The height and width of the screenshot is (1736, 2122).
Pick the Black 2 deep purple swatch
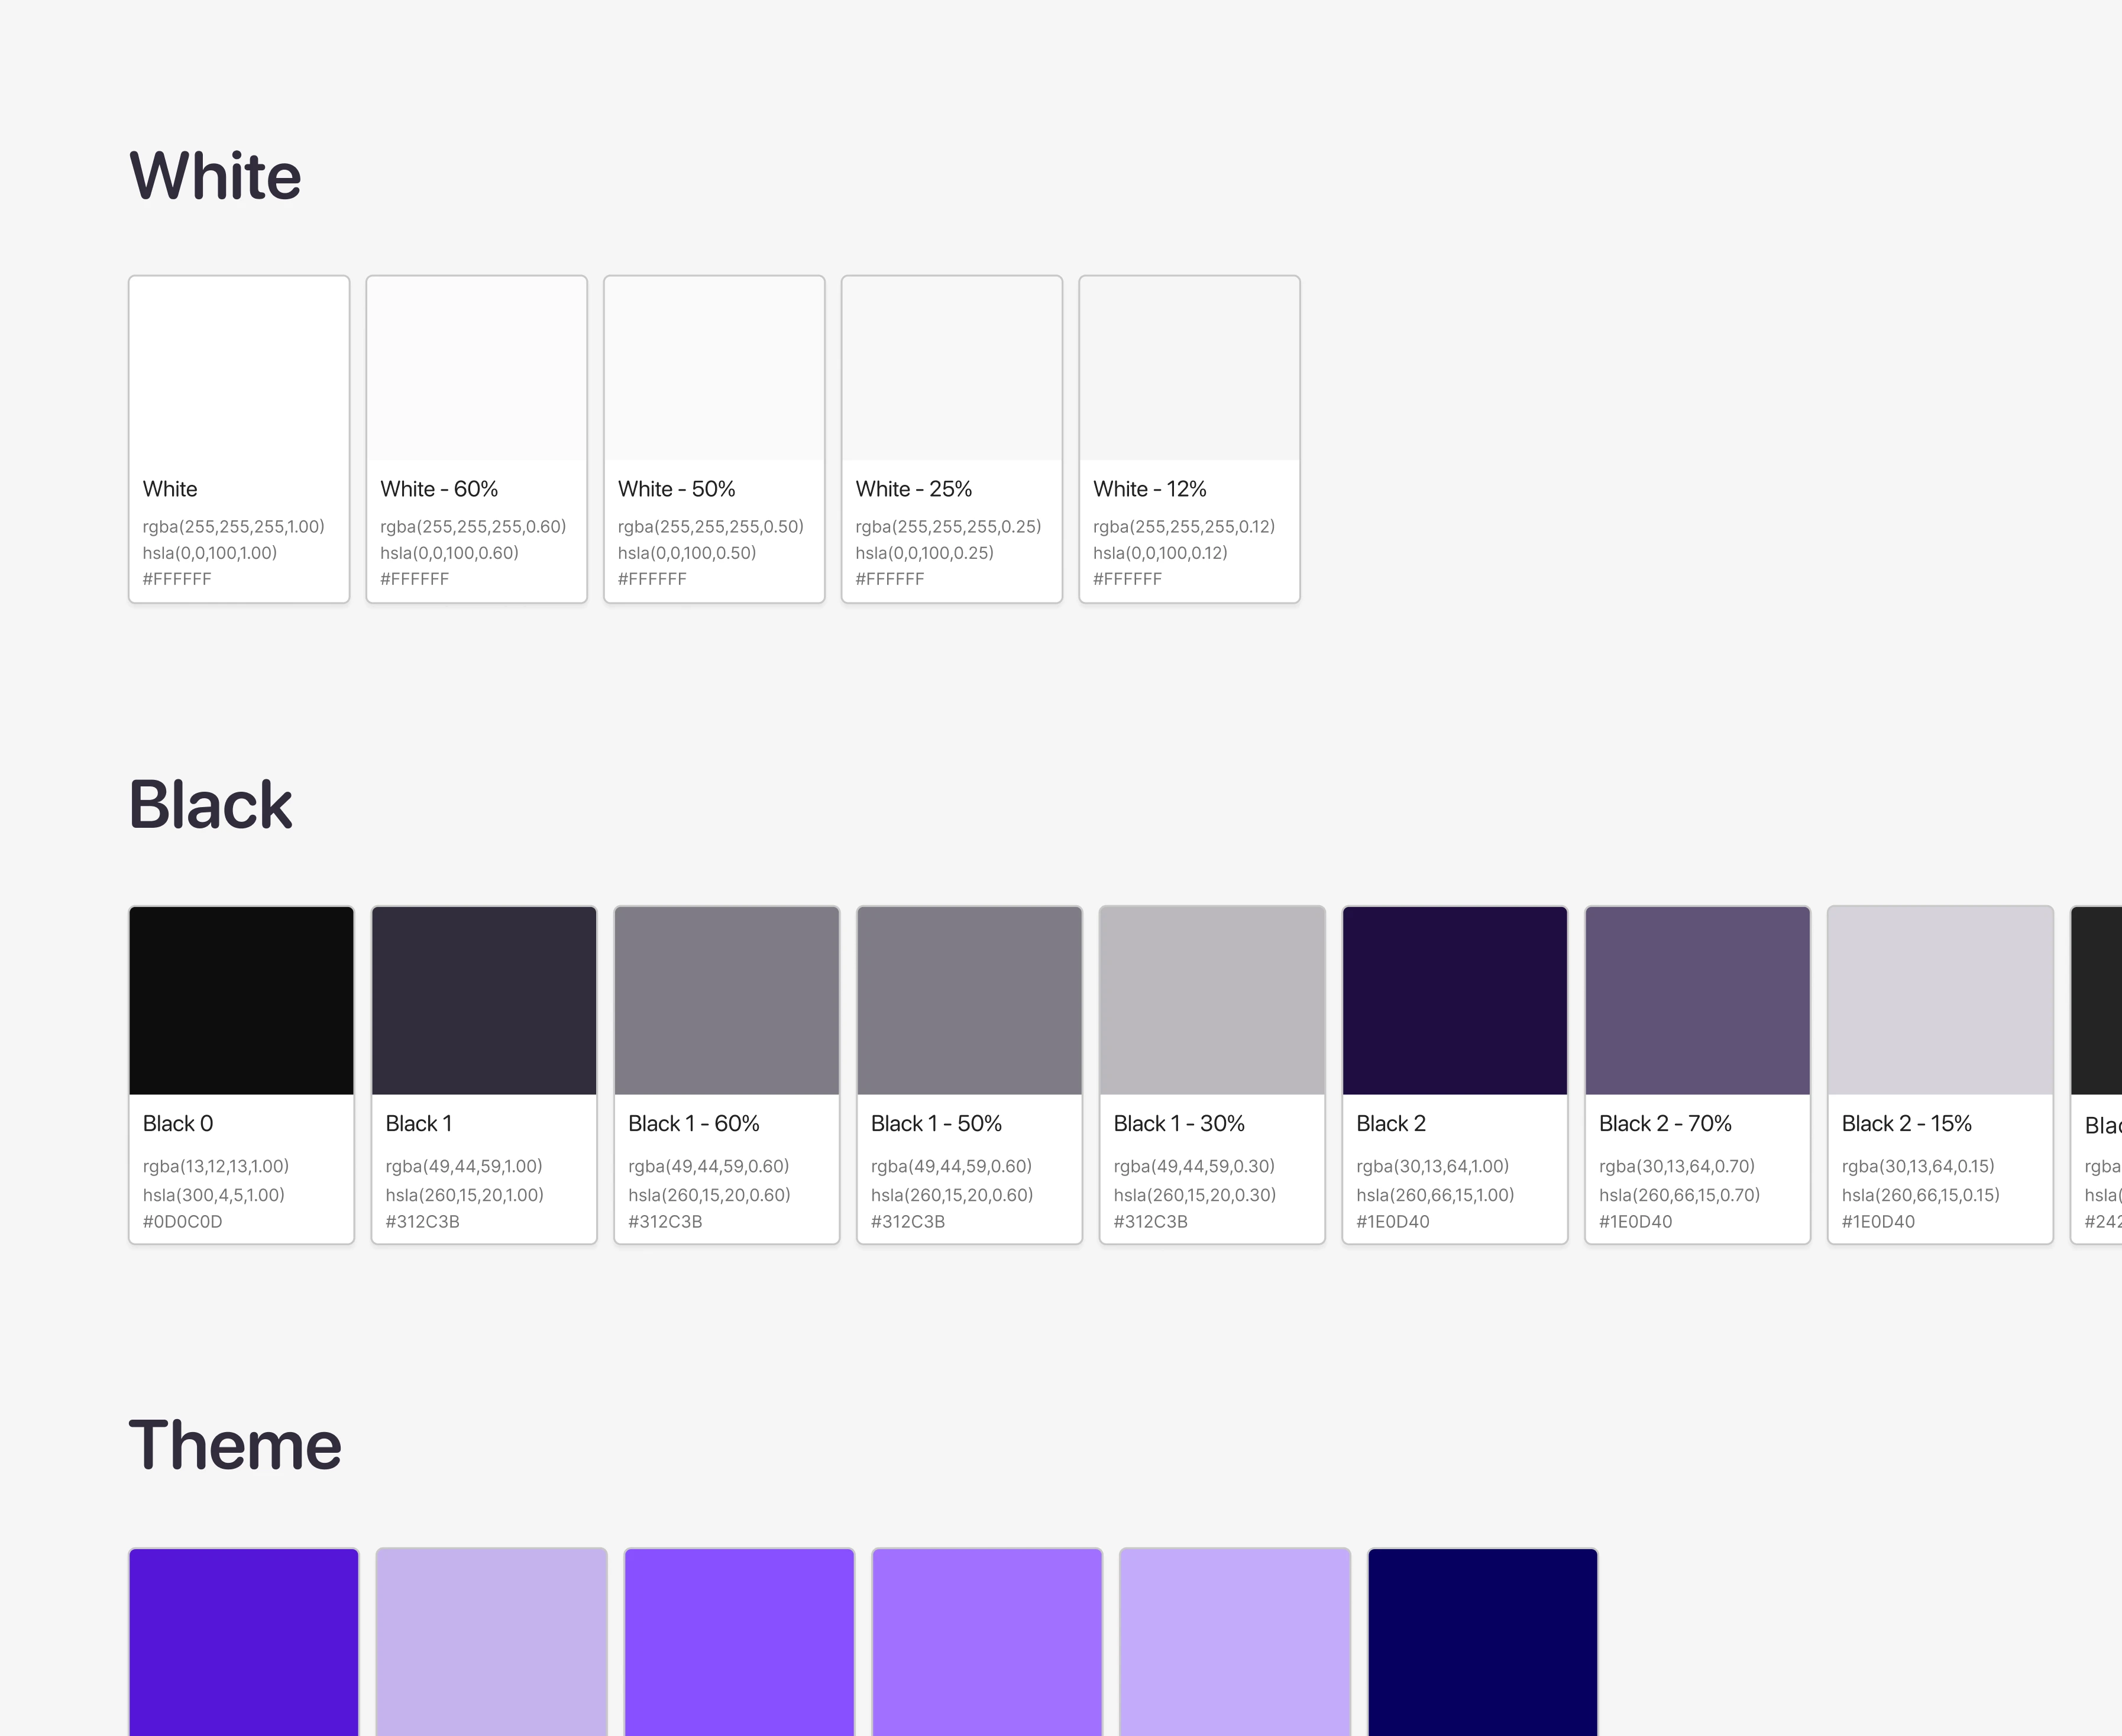[x=1455, y=1001]
